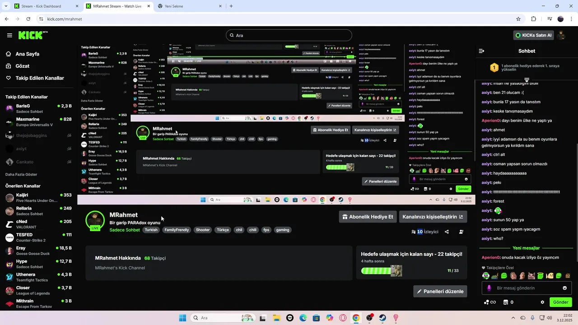The image size is (578, 325).
Task: Click the user icon next to share
Action: tap(461, 232)
